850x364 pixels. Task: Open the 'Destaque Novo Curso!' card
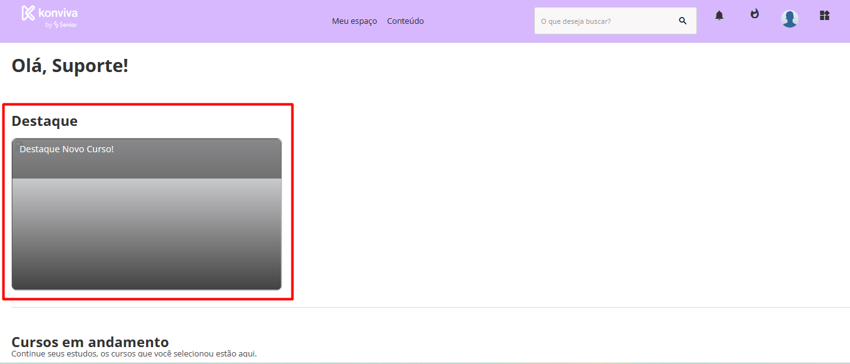point(147,214)
